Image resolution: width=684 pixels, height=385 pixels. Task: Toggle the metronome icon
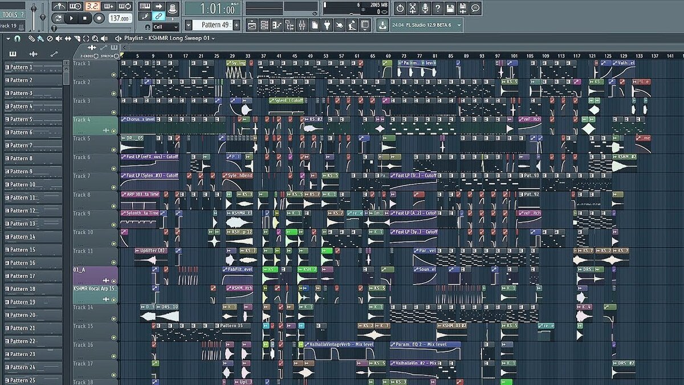click(59, 6)
